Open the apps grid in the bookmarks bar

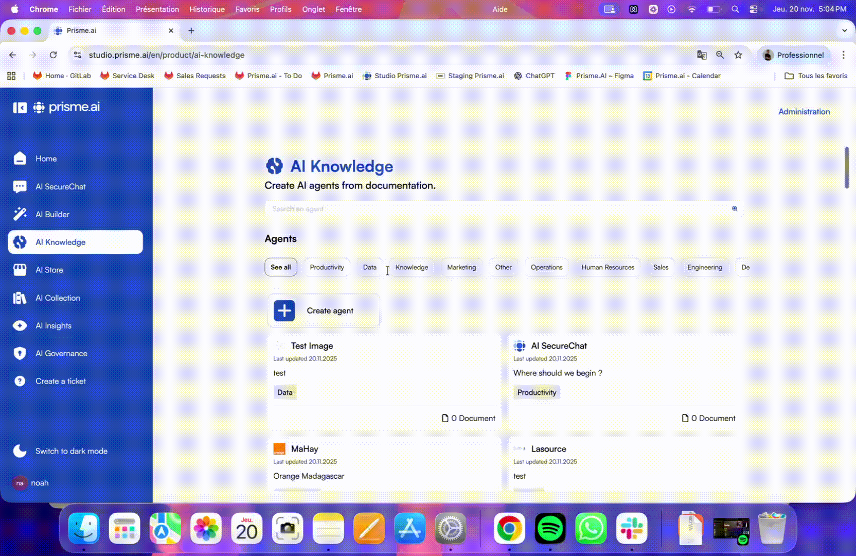[11, 76]
